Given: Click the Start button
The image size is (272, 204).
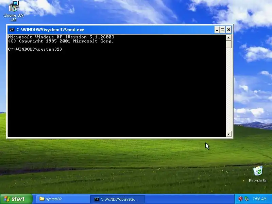Looking at the screenshot, I should click(x=16, y=199).
